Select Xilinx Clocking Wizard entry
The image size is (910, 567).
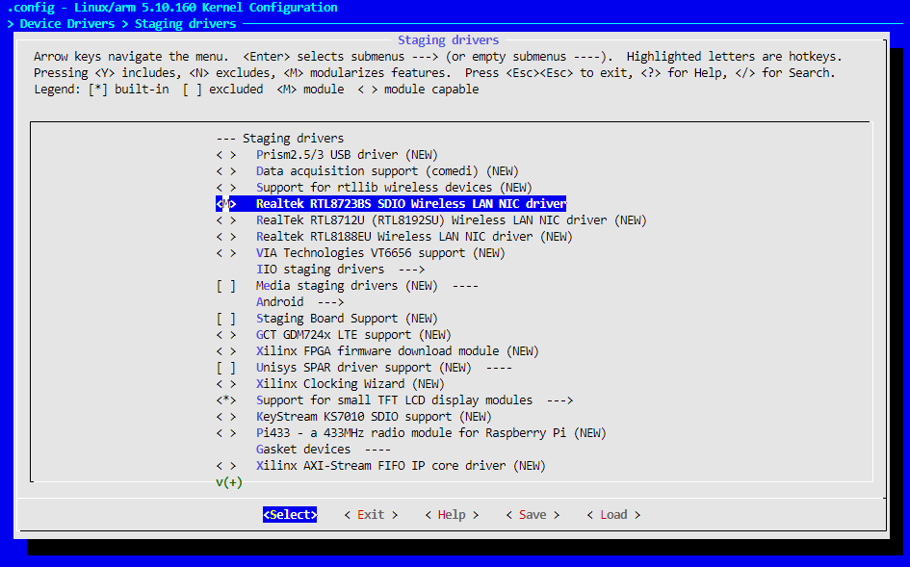pos(350,383)
